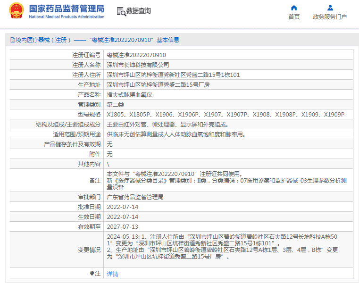
Task: Click the 附件 row label
Action: coord(95,154)
